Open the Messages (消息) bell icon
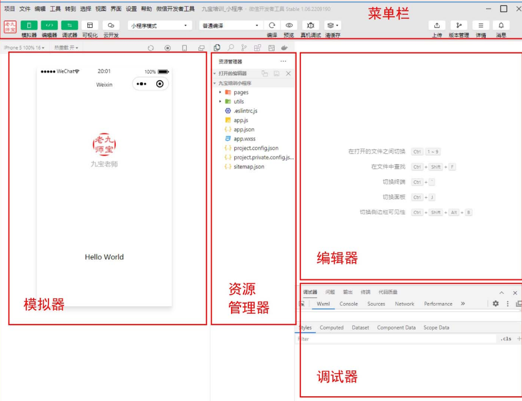522x401 pixels. [501, 25]
